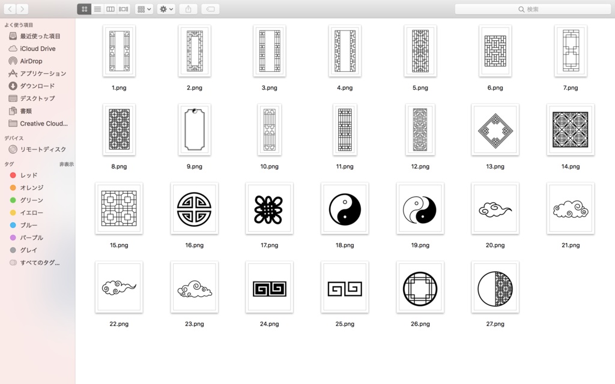Click the 検索 search field
The height and width of the screenshot is (384, 615).
point(533,9)
